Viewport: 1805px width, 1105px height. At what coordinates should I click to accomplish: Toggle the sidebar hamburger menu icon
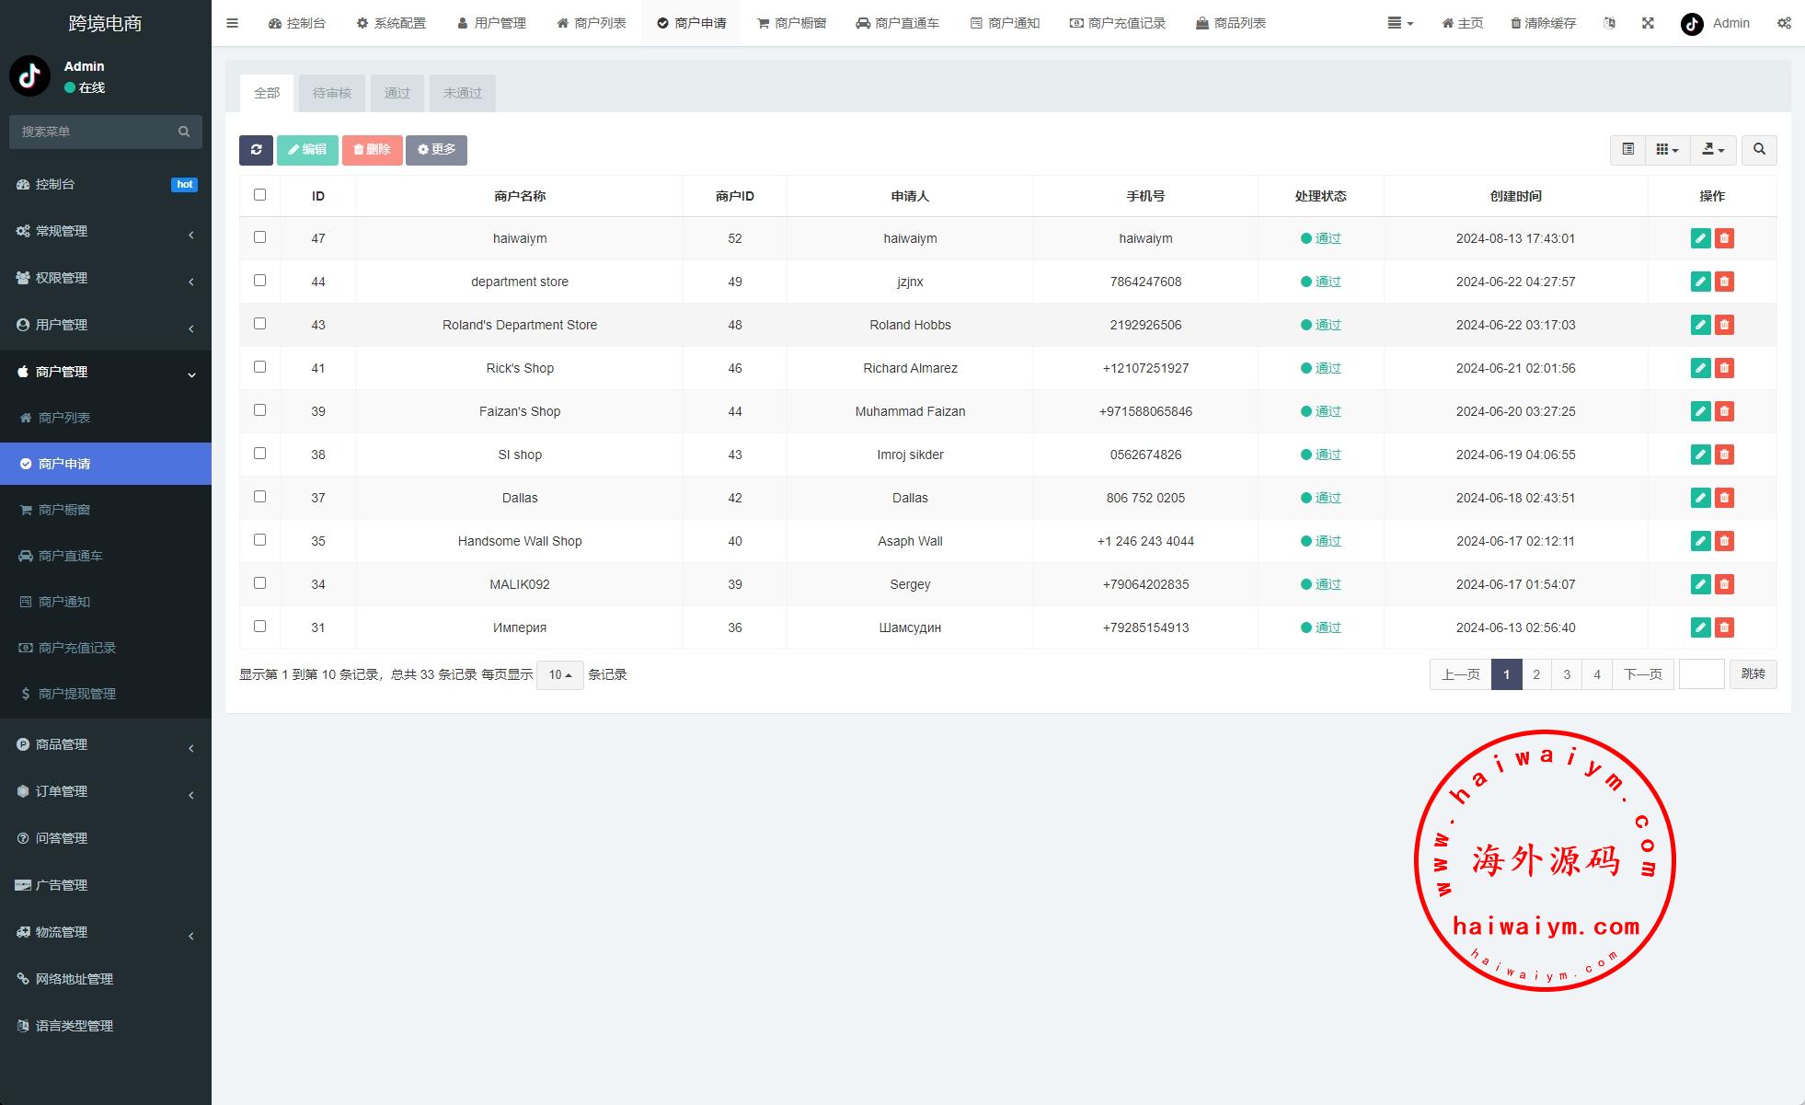pos(232,23)
